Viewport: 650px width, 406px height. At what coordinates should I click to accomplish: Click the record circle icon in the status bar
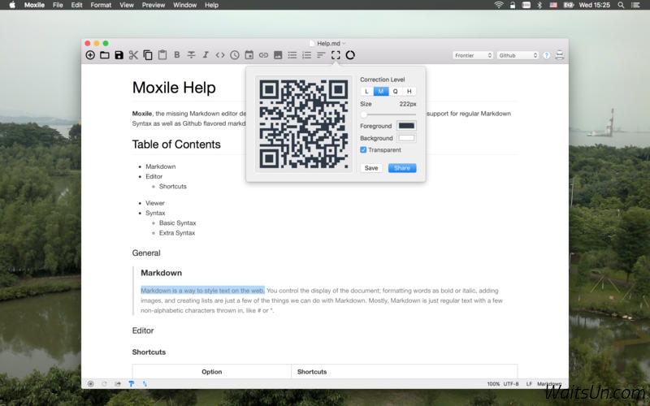tap(90, 384)
